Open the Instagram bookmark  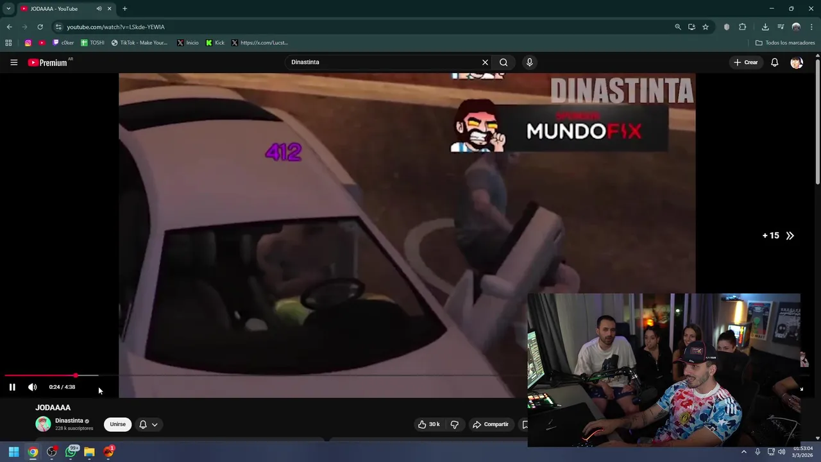[x=28, y=43]
